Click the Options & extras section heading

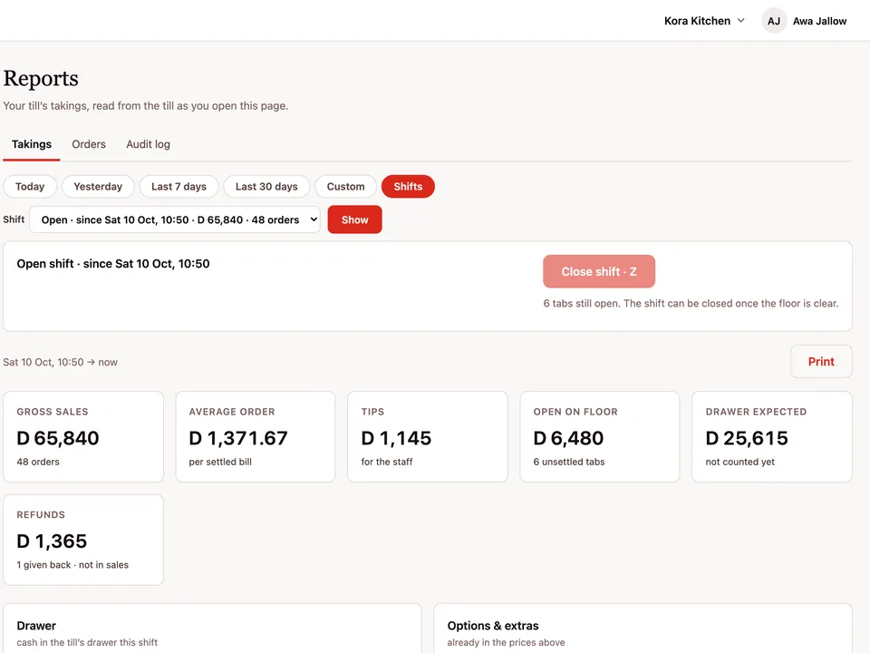click(x=493, y=626)
